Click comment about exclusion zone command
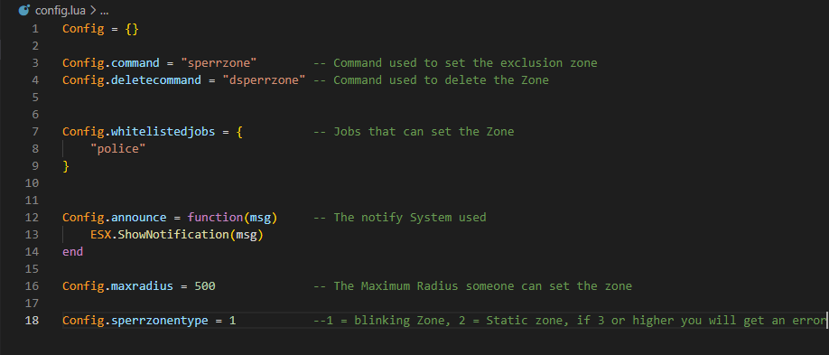 (455, 63)
